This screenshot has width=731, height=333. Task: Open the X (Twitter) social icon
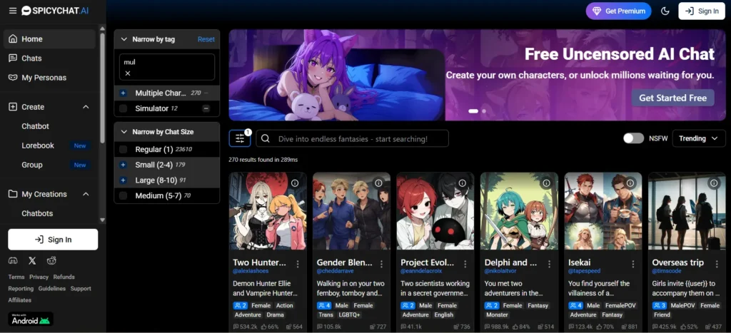pos(32,261)
